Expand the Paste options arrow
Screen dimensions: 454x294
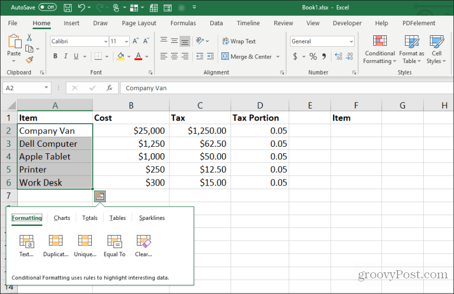pos(14,61)
